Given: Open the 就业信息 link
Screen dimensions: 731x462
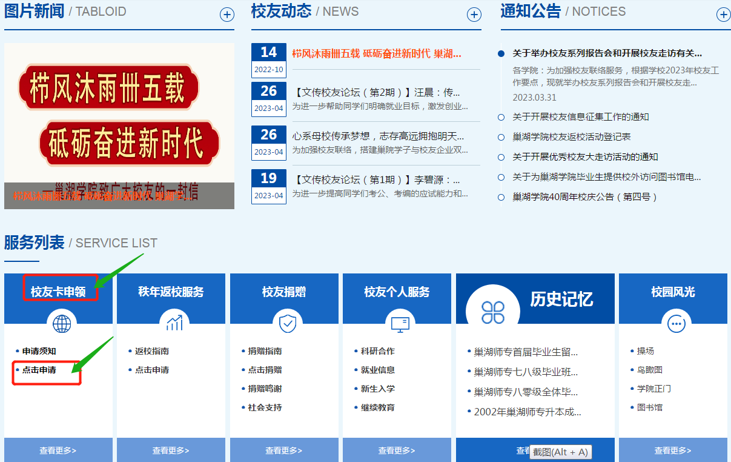Looking at the screenshot, I should click(x=378, y=370).
